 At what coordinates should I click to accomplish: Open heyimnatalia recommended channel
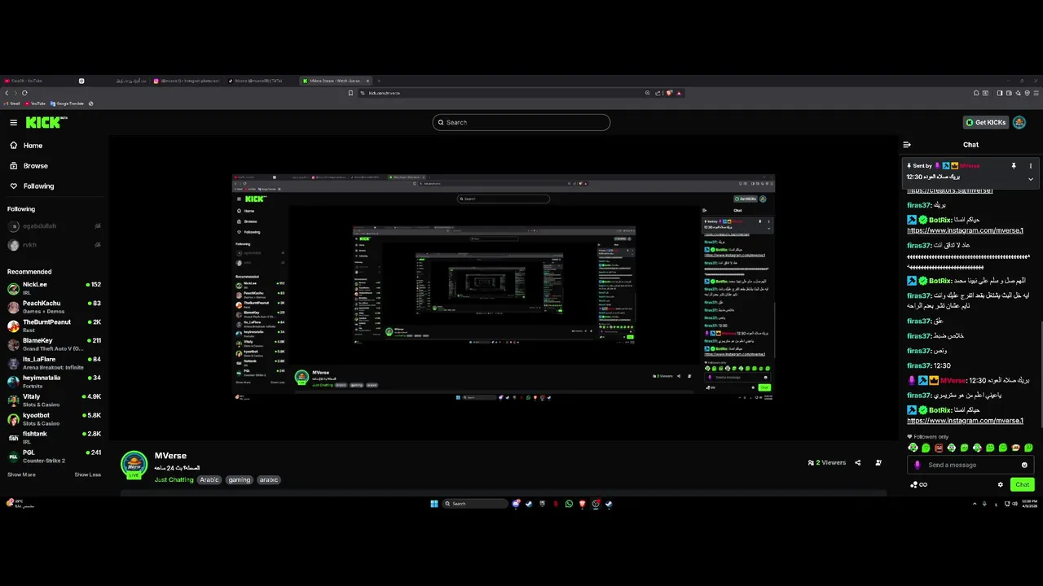click(x=54, y=382)
